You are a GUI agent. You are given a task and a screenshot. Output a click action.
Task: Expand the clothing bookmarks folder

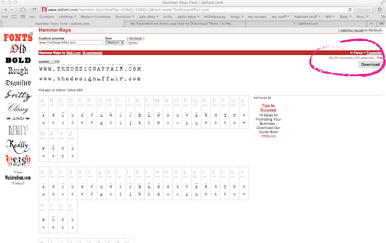(68, 17)
